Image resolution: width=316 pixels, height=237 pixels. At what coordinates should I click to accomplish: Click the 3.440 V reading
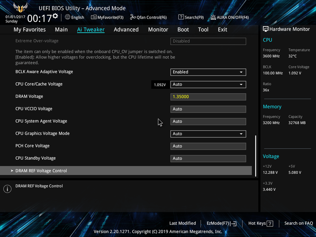[x=269, y=190]
